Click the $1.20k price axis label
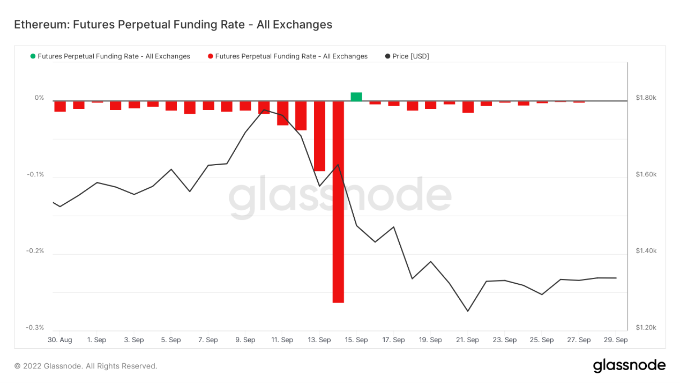The height and width of the screenshot is (383, 680). [646, 328]
